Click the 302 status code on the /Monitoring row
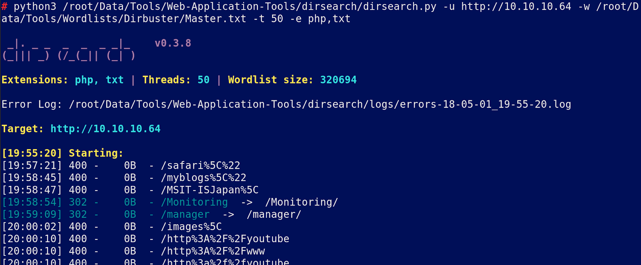This screenshot has height=265, width=641. click(78, 202)
